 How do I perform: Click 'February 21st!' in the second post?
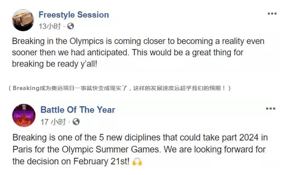tap(101, 161)
